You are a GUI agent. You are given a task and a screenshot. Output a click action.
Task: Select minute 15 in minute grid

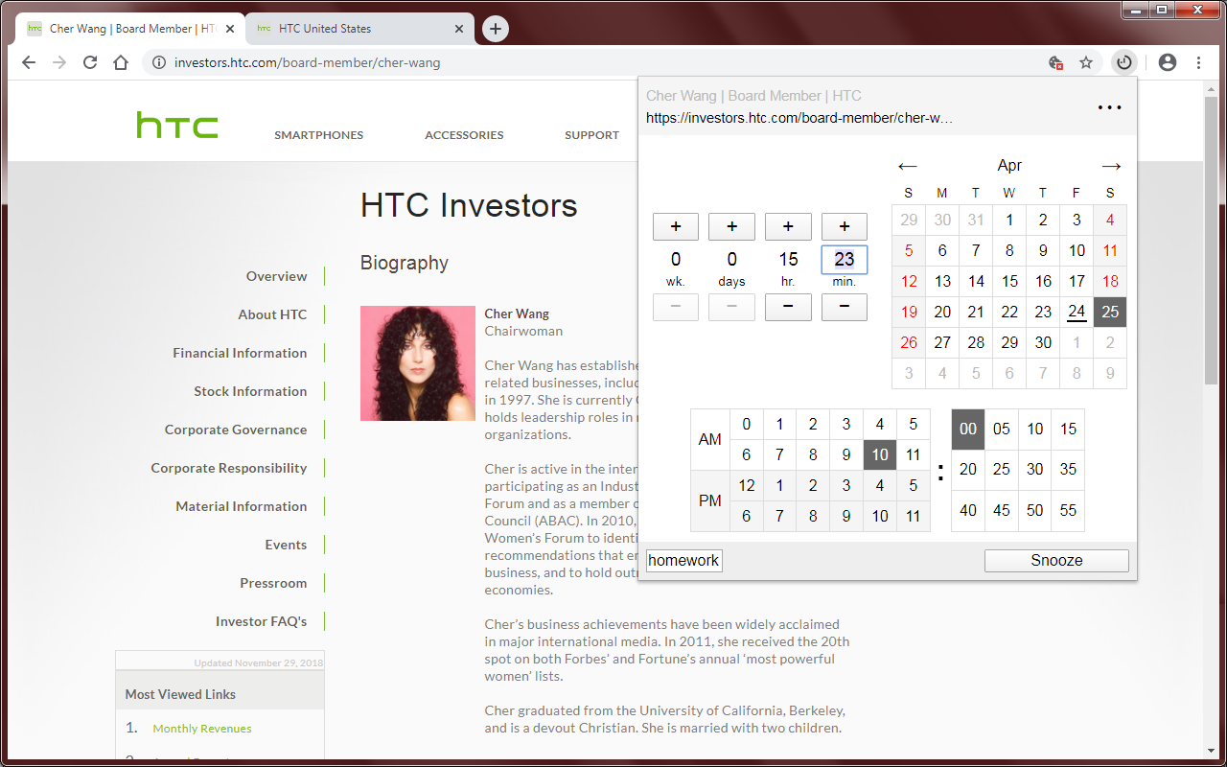coord(1068,429)
